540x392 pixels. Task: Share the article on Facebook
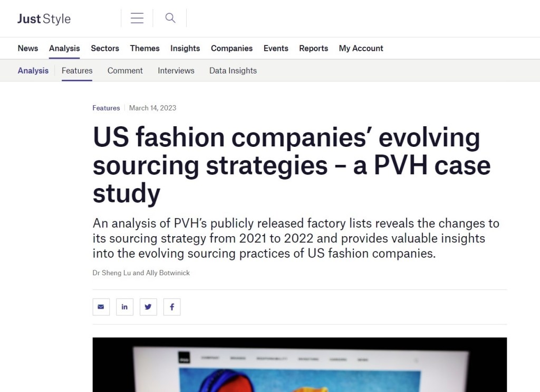(172, 306)
